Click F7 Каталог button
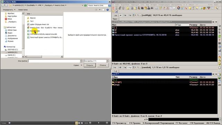The height and width of the screenshot is (125, 222). pyautogui.click(x=182, y=123)
